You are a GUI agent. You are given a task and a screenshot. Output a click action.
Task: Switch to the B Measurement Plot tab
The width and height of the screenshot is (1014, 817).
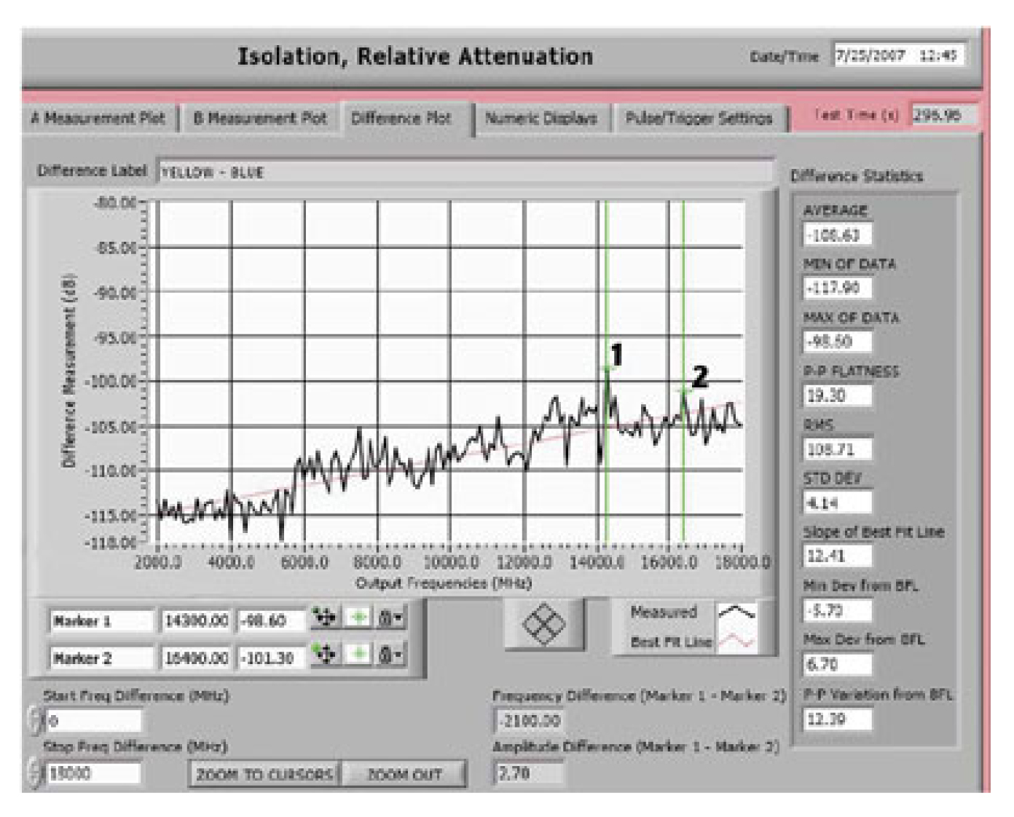pyautogui.click(x=260, y=118)
